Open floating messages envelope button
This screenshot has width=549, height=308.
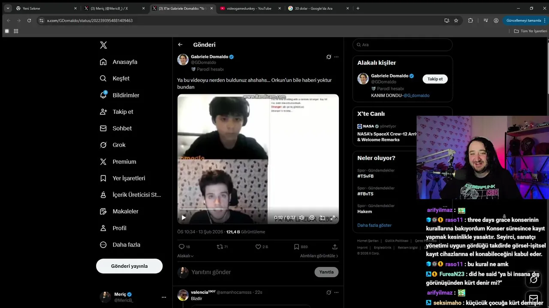coord(534,299)
